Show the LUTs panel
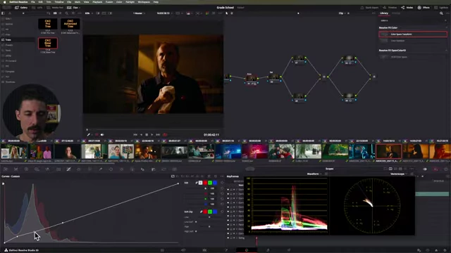Image resolution: width=451 pixels, height=253 pixels. [37, 8]
